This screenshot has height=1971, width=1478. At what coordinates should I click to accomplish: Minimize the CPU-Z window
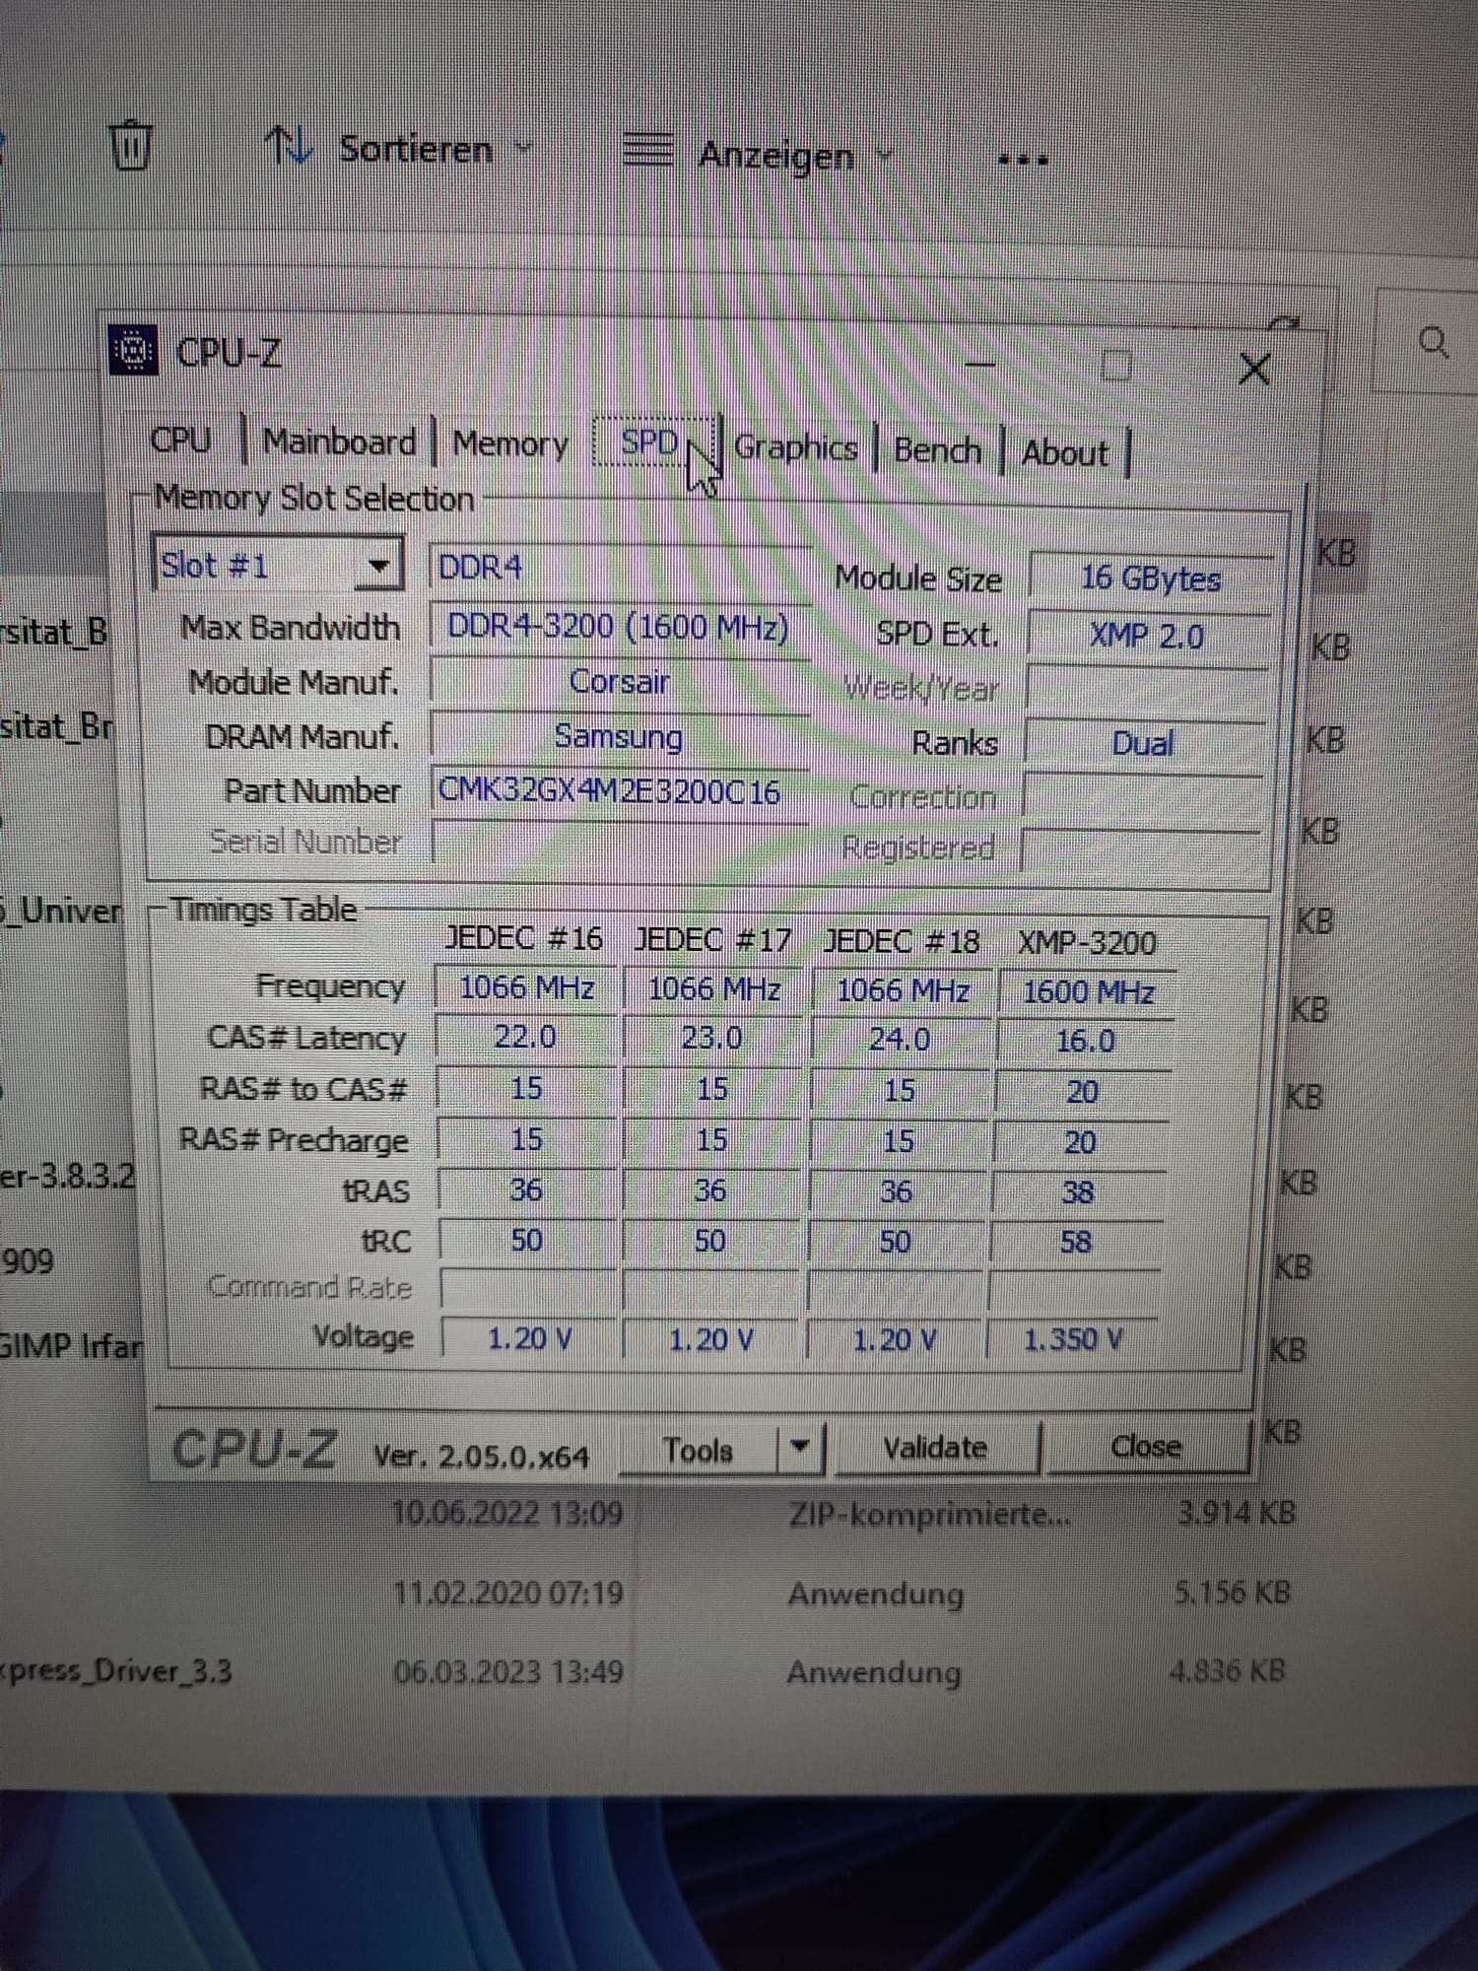[979, 364]
